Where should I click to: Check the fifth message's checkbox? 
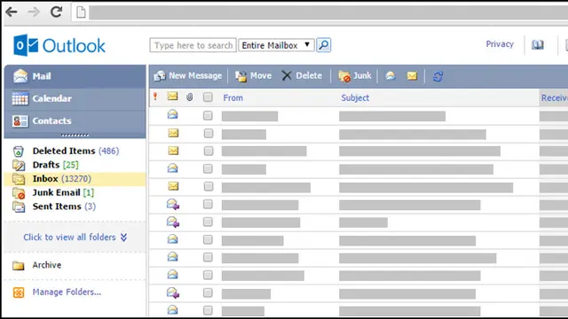(209, 187)
